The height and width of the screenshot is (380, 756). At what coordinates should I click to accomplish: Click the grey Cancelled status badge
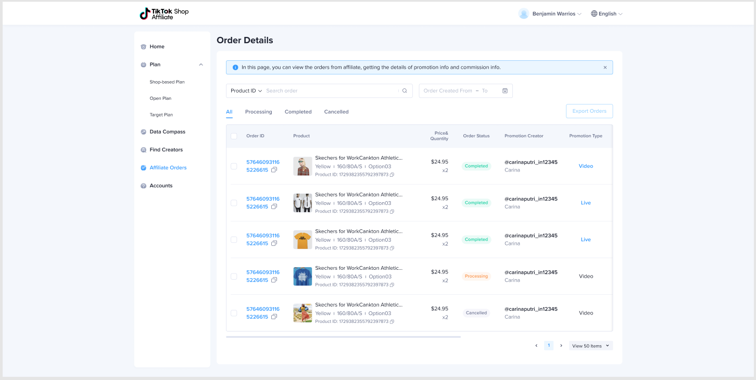(x=476, y=313)
